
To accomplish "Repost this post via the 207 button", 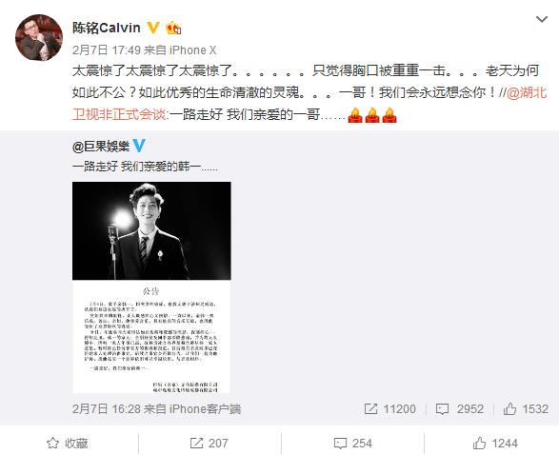I will pos(209,444).
